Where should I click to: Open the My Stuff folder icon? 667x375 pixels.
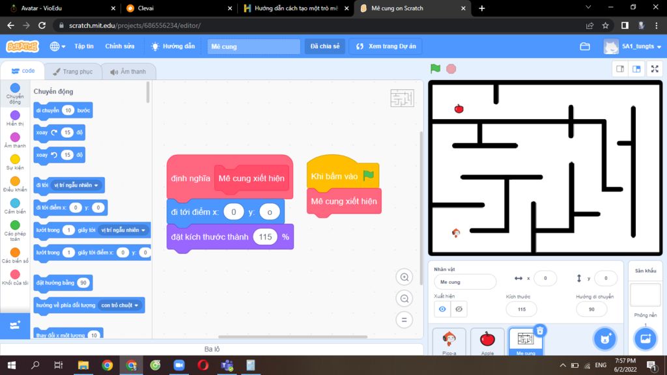(584, 47)
